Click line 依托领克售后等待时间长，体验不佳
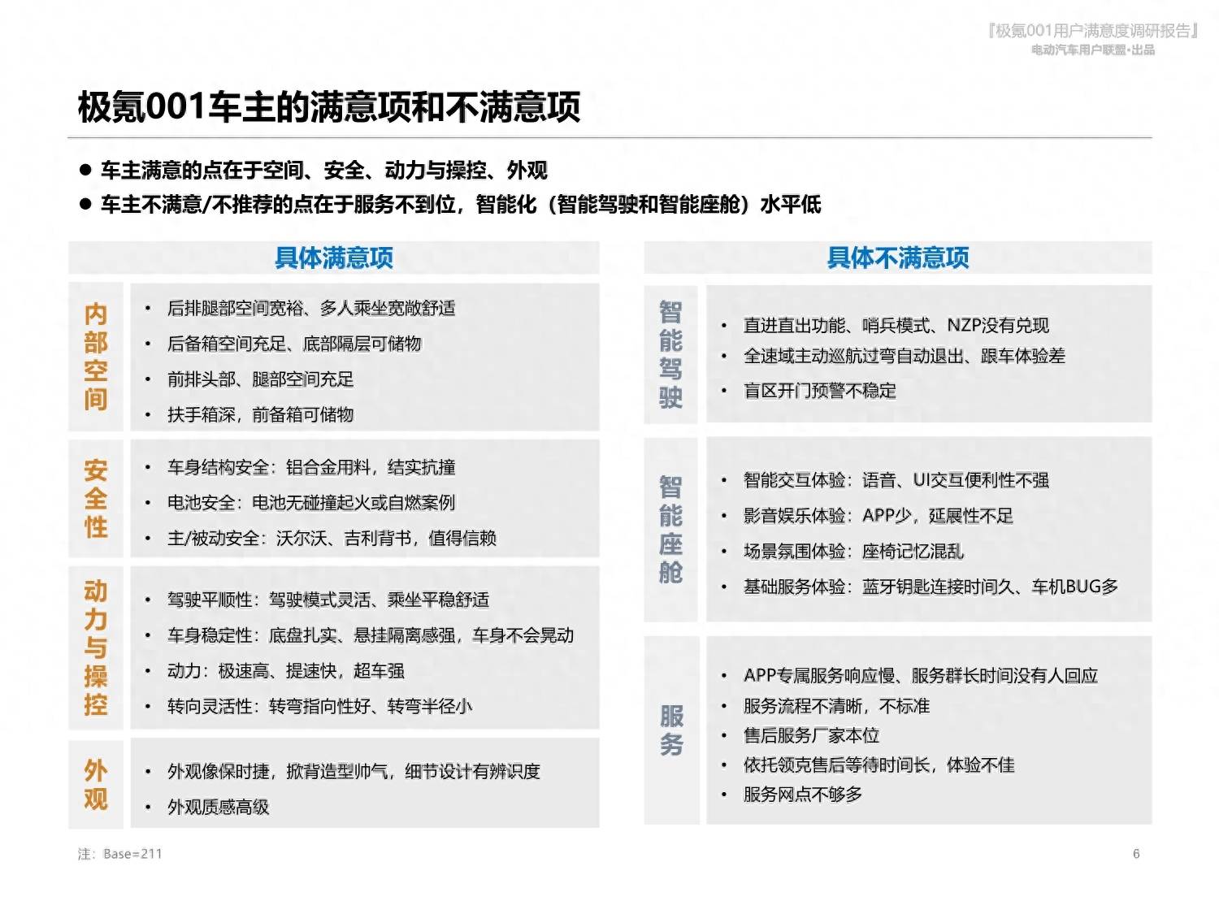Screen dimensions: 1219x914 (x=879, y=765)
